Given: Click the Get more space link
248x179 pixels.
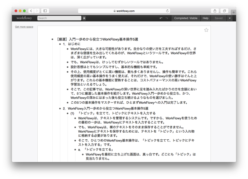Looking at the screenshot, I should point(24,27).
